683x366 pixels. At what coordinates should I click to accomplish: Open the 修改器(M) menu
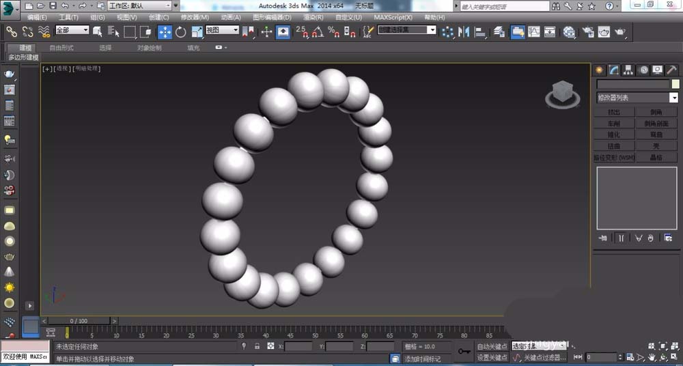pos(195,17)
